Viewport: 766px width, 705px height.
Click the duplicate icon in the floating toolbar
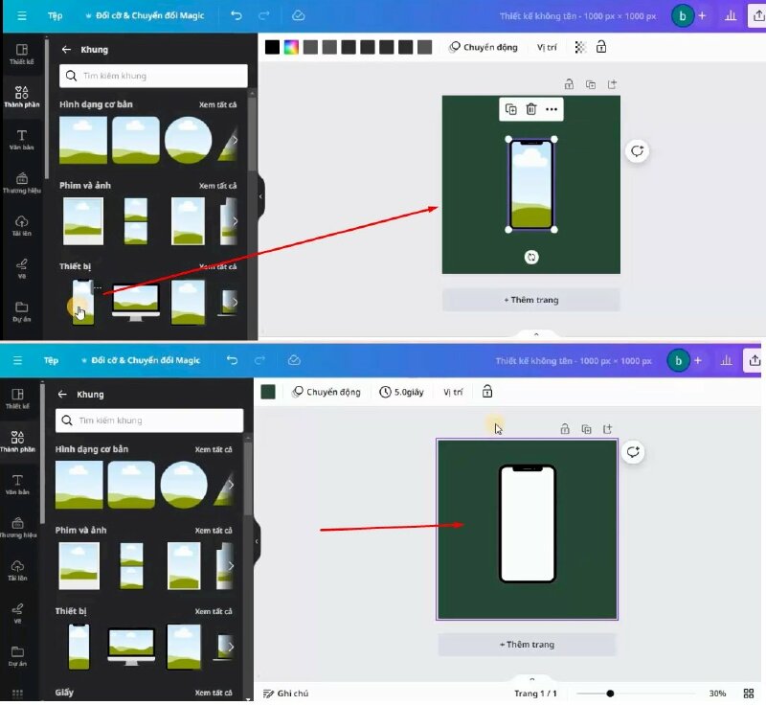(x=511, y=109)
